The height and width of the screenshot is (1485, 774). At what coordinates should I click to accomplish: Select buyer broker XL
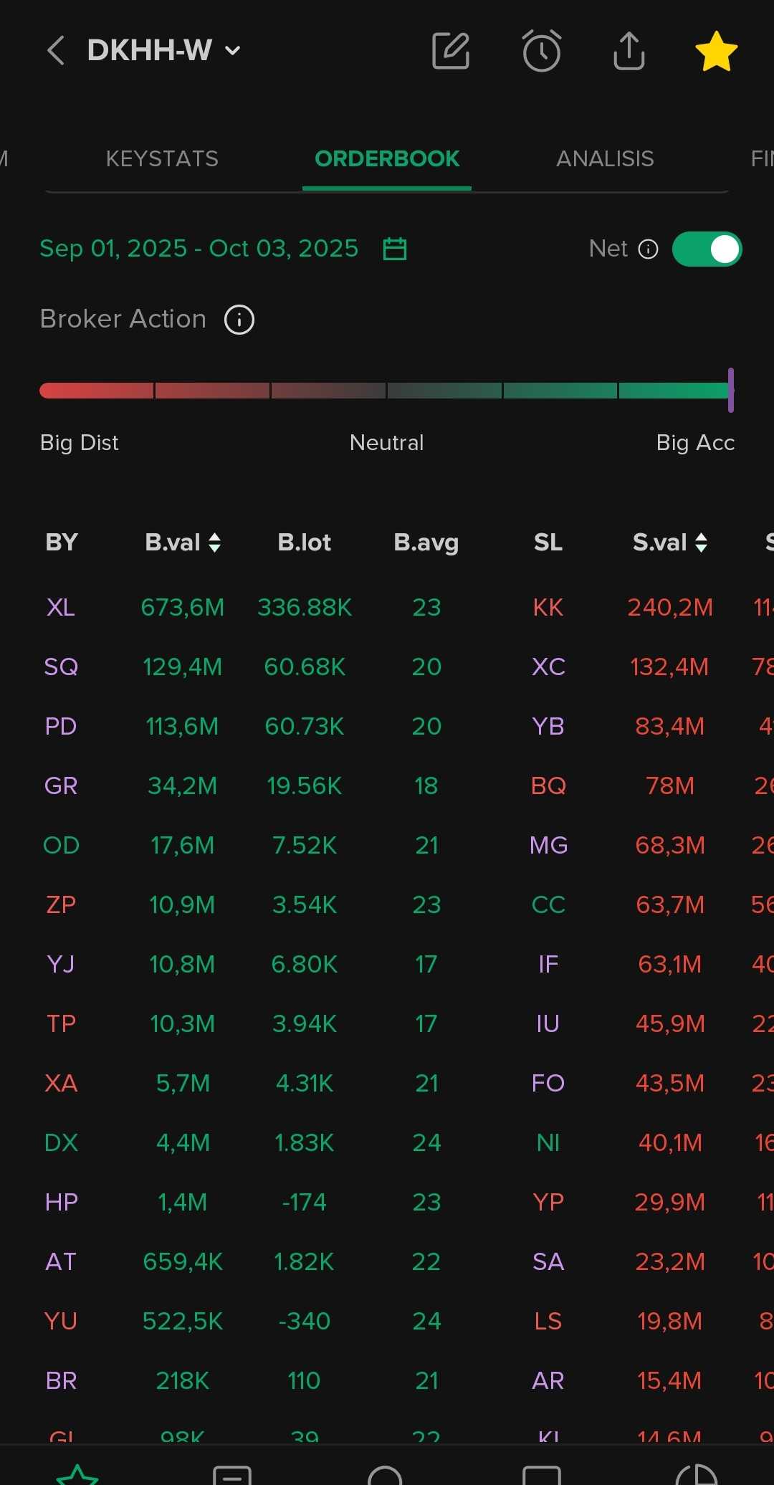pyautogui.click(x=61, y=608)
